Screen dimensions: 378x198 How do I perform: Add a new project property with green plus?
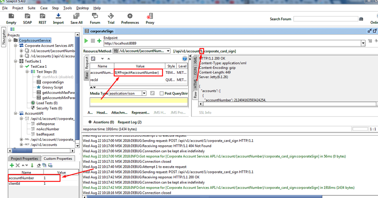pos(12,165)
